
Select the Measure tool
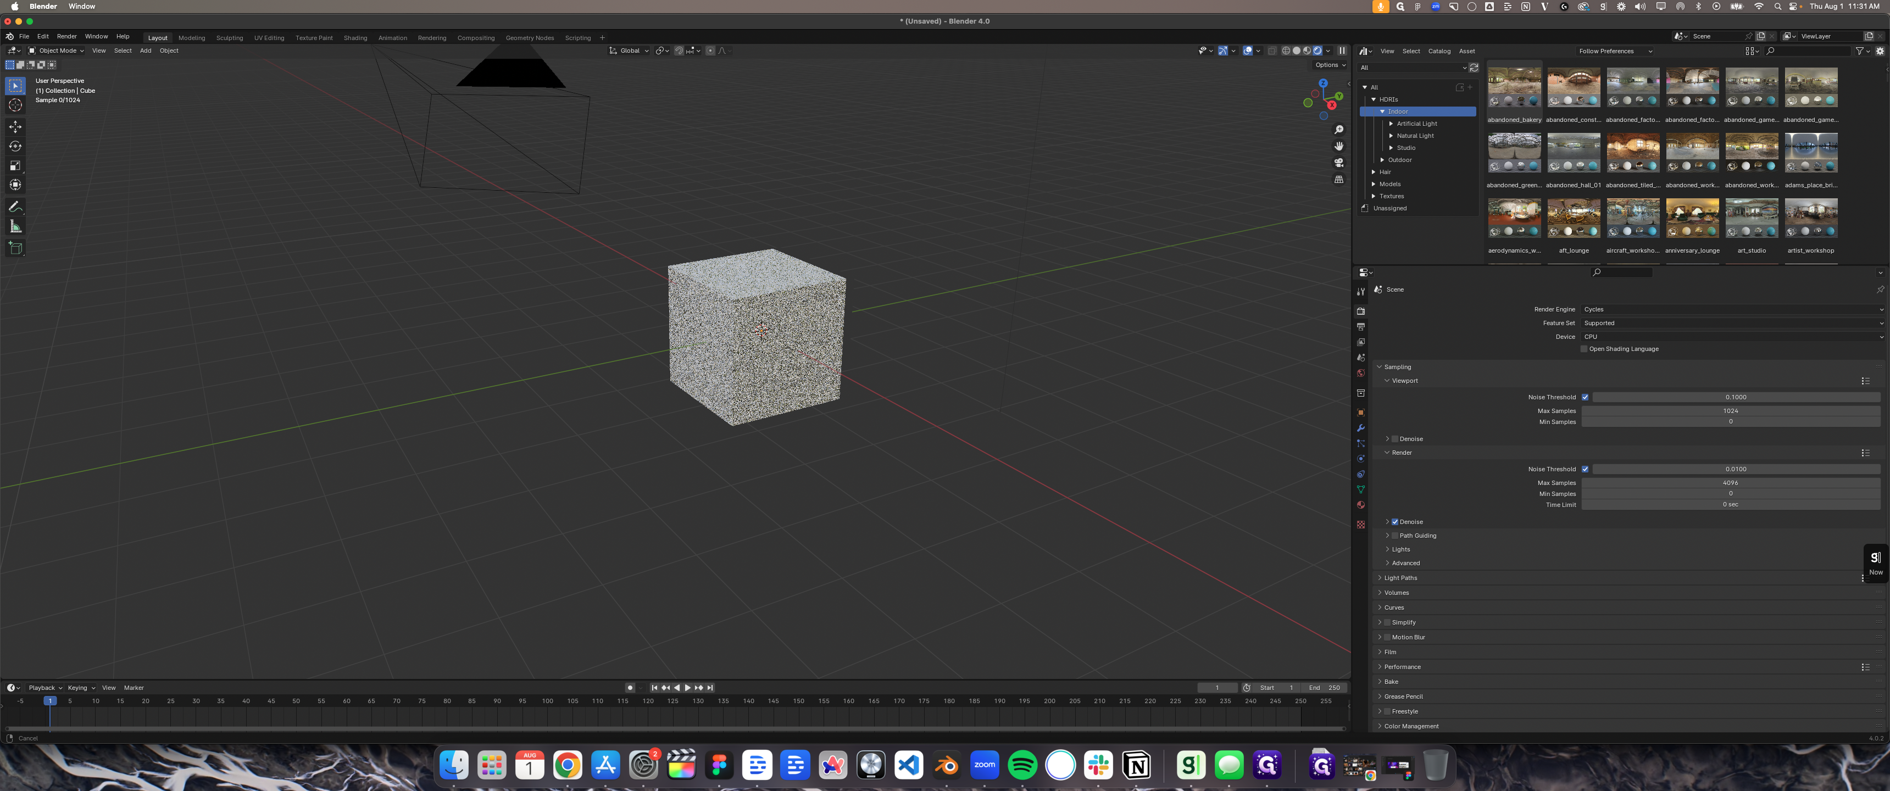tap(15, 226)
